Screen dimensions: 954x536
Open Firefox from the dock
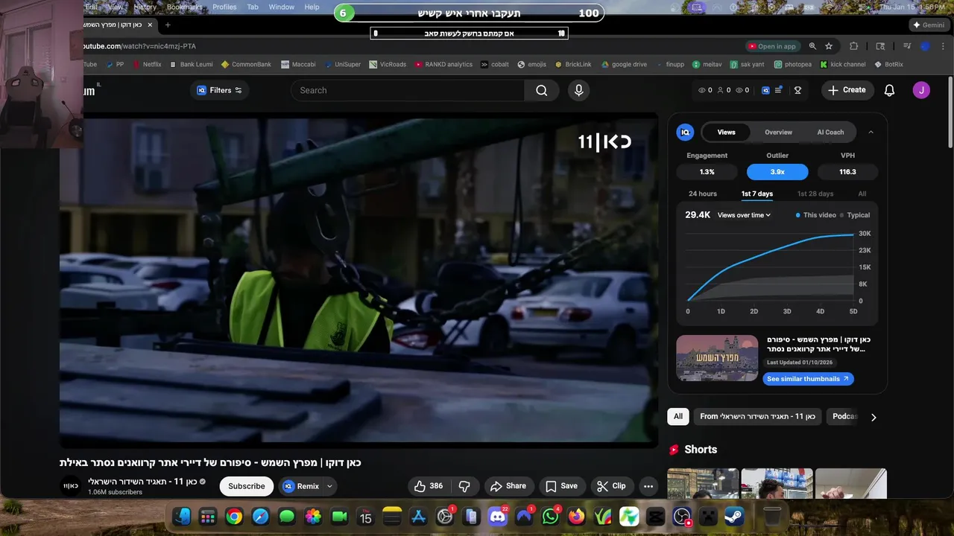point(576,516)
